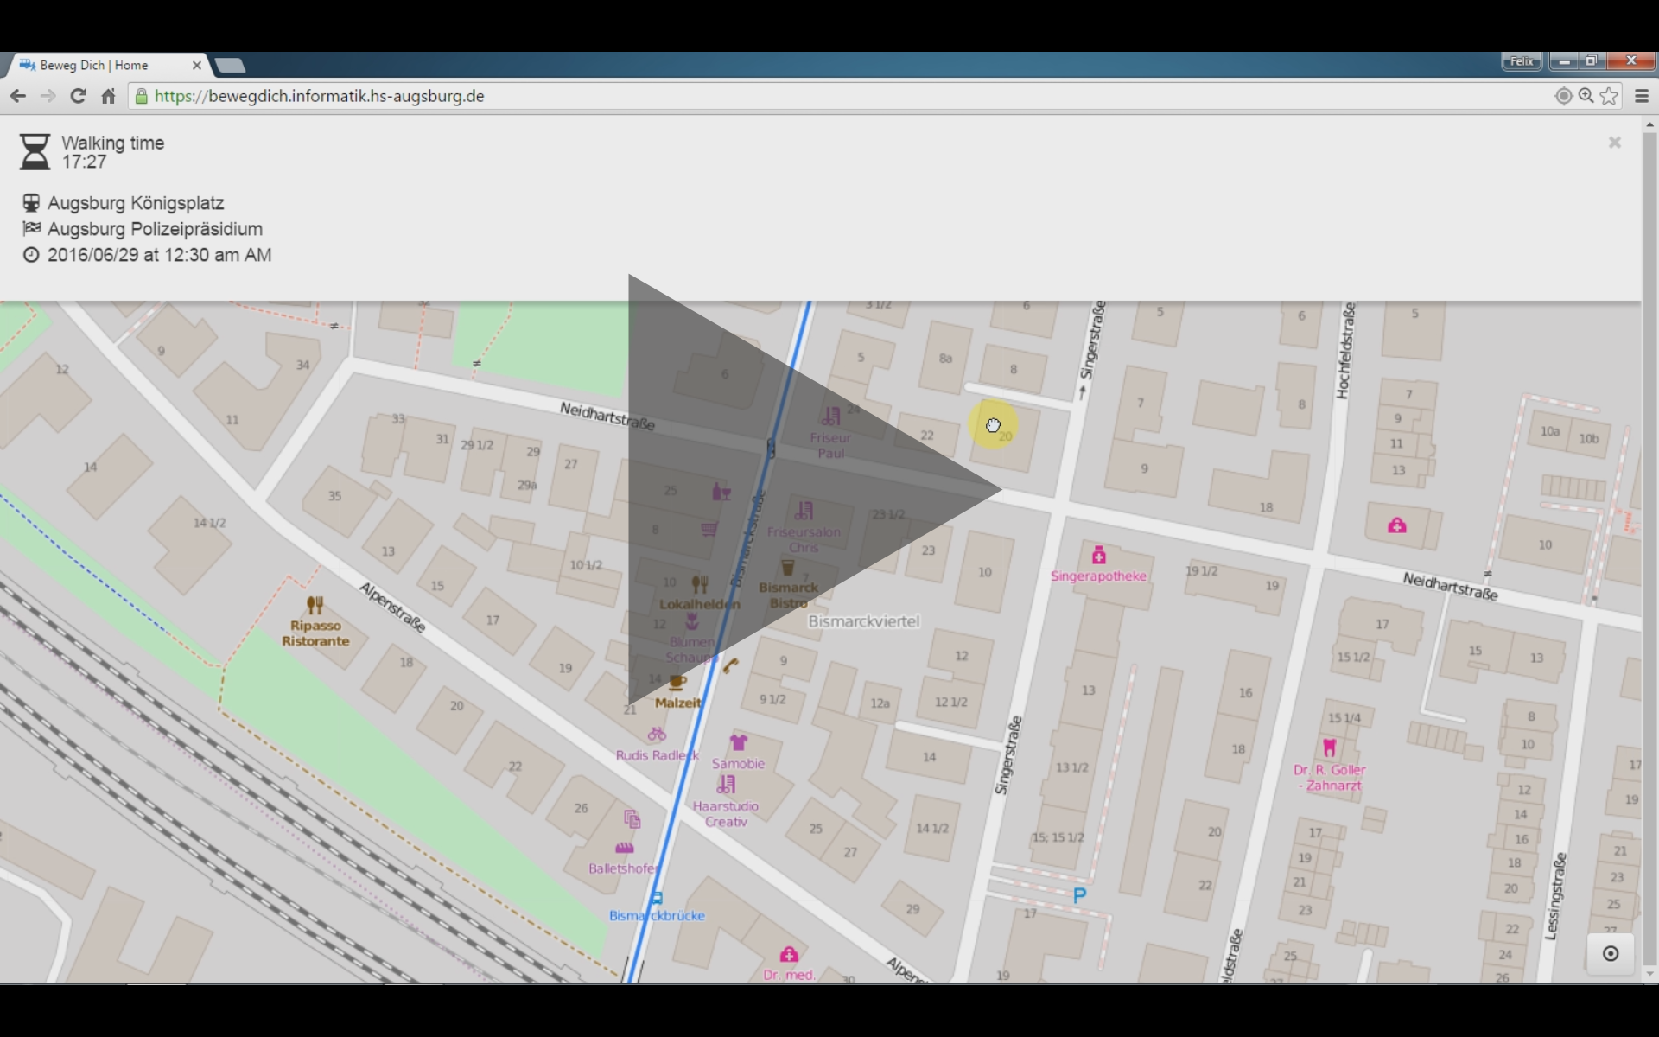Click the Rudis Radleck bicycle shop icon
The width and height of the screenshot is (1659, 1037).
657,734
